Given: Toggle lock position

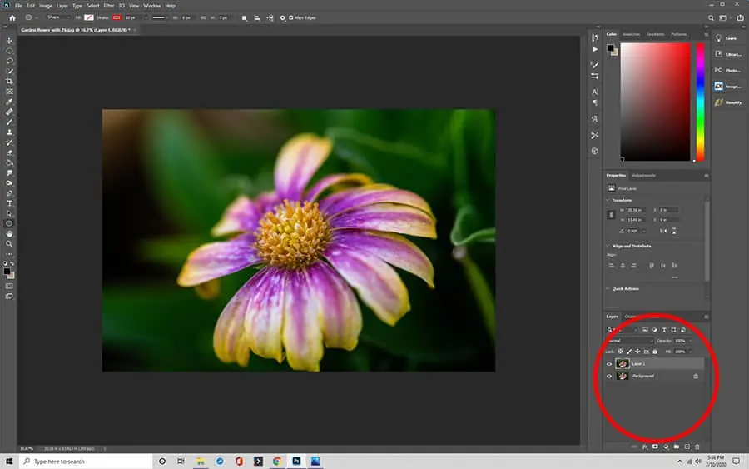Looking at the screenshot, I should 637,352.
